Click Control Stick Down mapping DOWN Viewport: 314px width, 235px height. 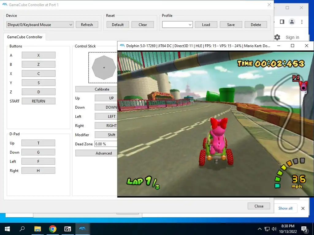pyautogui.click(x=106, y=107)
